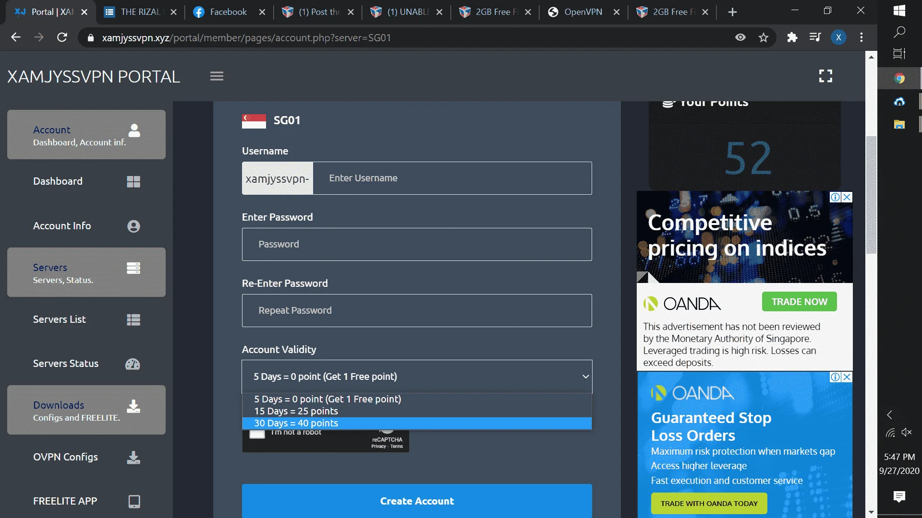Close the Guaranteed Stop Loss ad
922x518 pixels.
click(x=847, y=377)
